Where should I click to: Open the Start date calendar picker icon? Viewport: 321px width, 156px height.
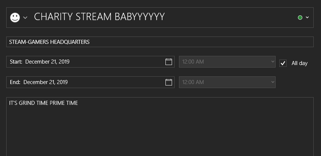168,62
